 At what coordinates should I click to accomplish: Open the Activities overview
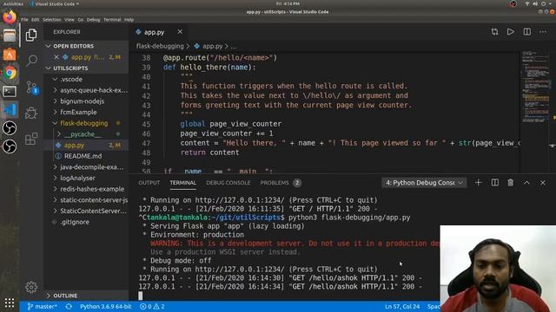(13, 3)
